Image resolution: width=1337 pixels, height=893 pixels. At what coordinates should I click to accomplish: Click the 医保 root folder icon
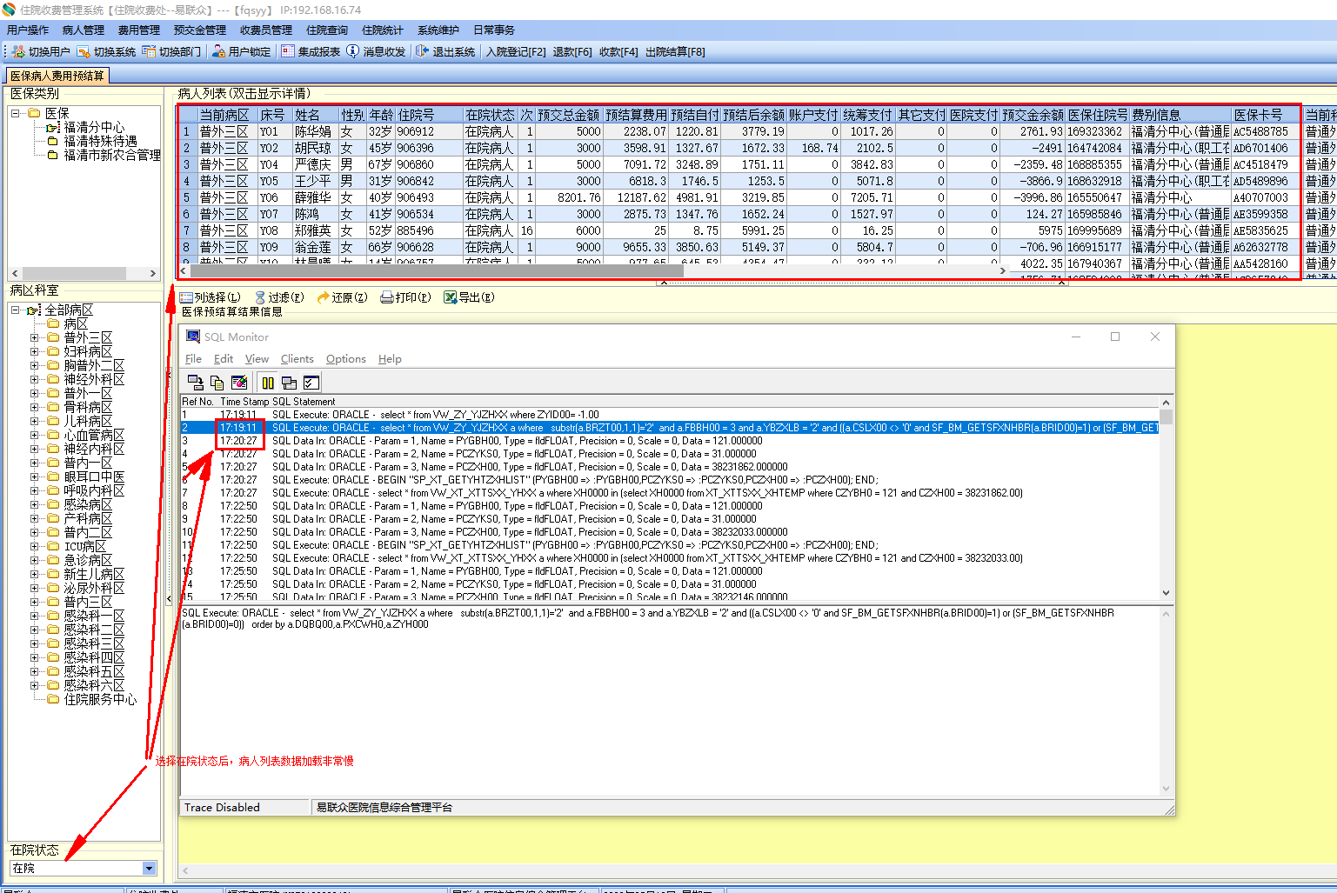(35, 113)
